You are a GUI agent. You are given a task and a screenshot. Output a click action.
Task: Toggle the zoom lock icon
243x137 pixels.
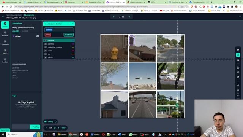[x=55, y=128]
